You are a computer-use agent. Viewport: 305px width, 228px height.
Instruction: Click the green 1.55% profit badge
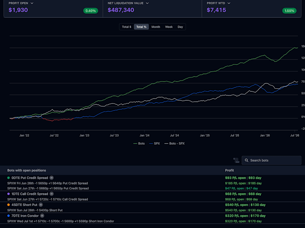289,11
